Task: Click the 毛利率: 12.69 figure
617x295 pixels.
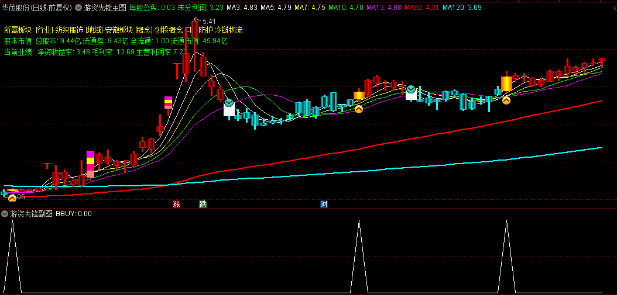Action: [114, 52]
